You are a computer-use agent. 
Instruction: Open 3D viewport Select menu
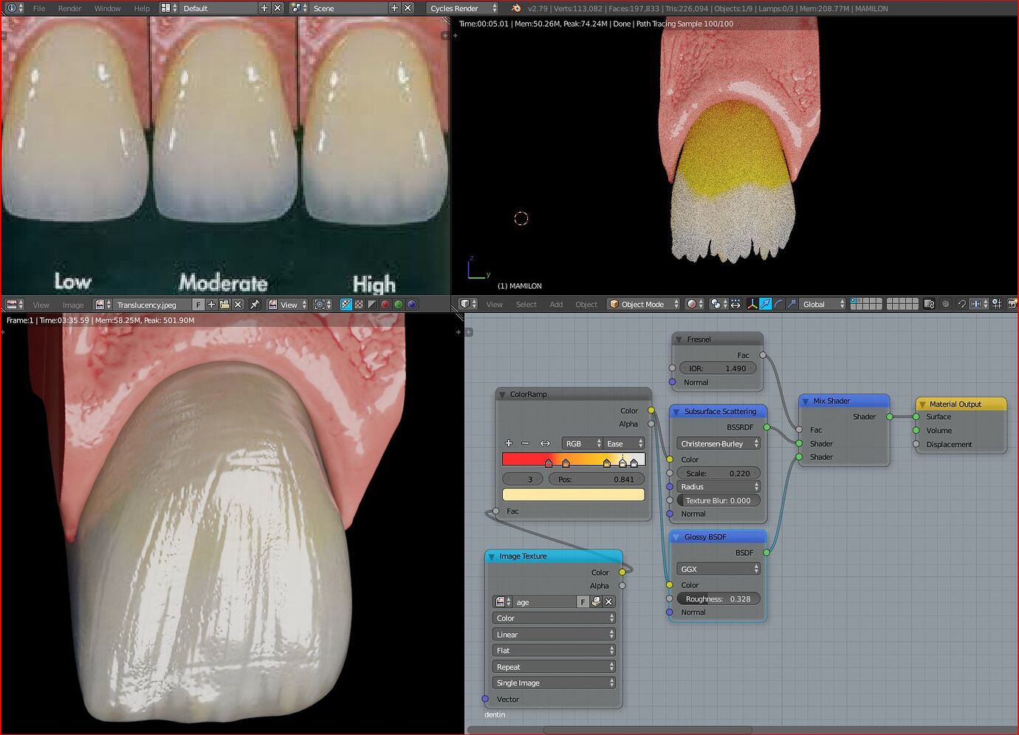526,304
